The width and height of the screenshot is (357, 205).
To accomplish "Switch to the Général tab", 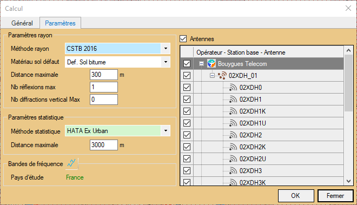I will [x=22, y=23].
